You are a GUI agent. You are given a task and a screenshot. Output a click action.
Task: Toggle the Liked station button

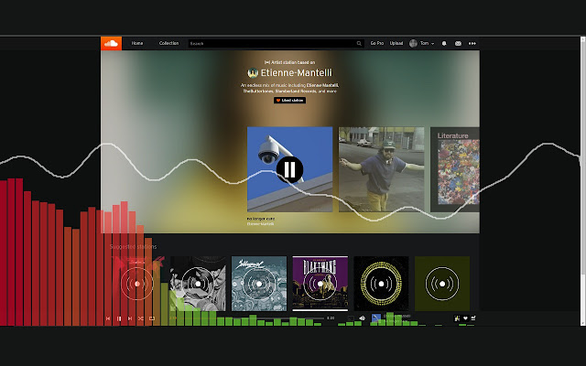coord(289,100)
